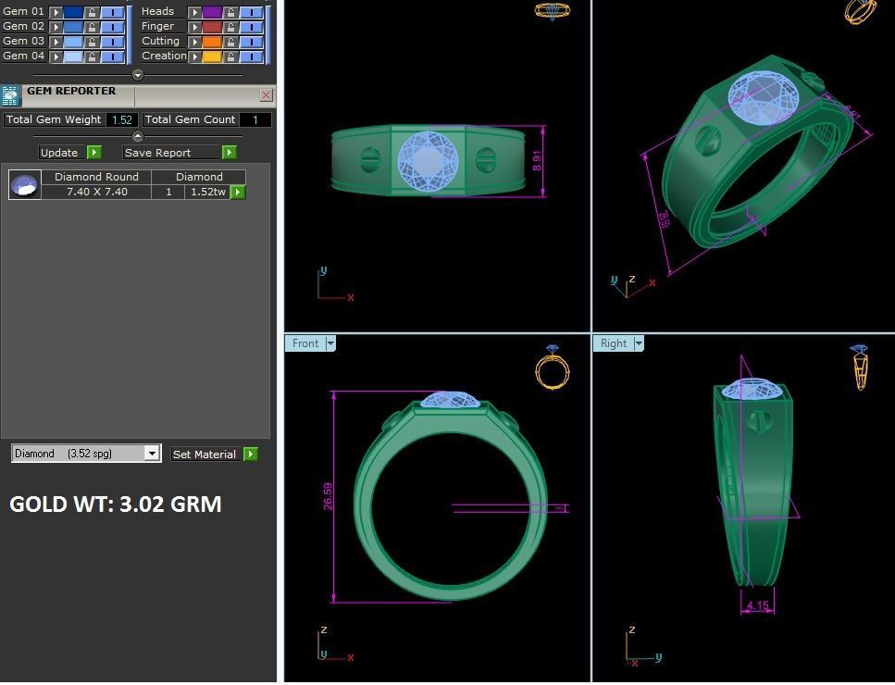895x685 pixels.
Task: Close the Gem Reporter panel
Action: [x=266, y=94]
